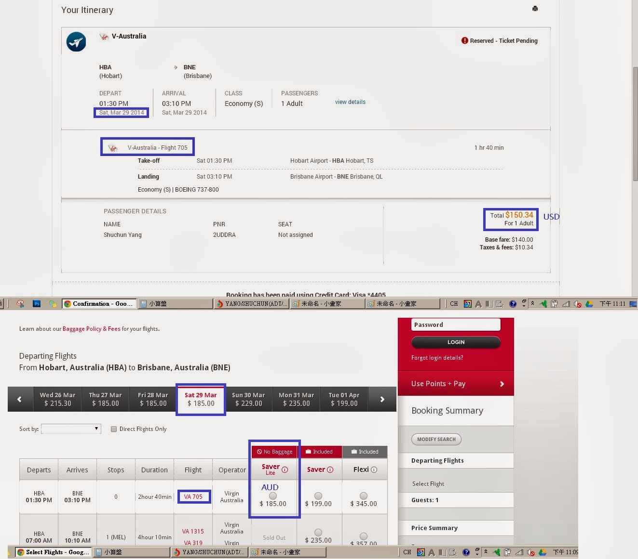Select the $345.00 Flexi fare radio button
The image size is (638, 559).
point(364,495)
